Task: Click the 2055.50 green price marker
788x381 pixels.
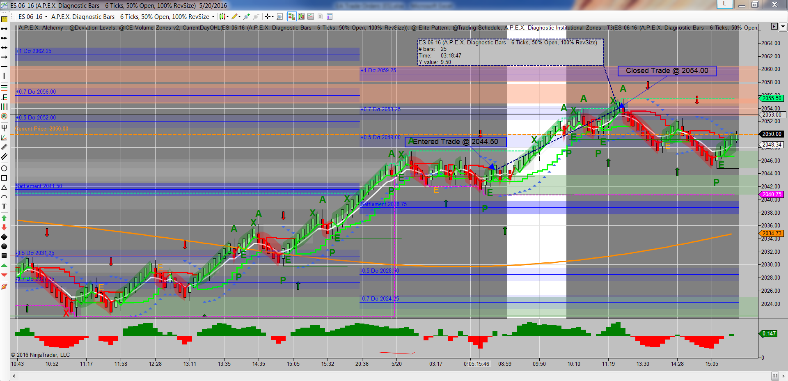Action: (772, 98)
